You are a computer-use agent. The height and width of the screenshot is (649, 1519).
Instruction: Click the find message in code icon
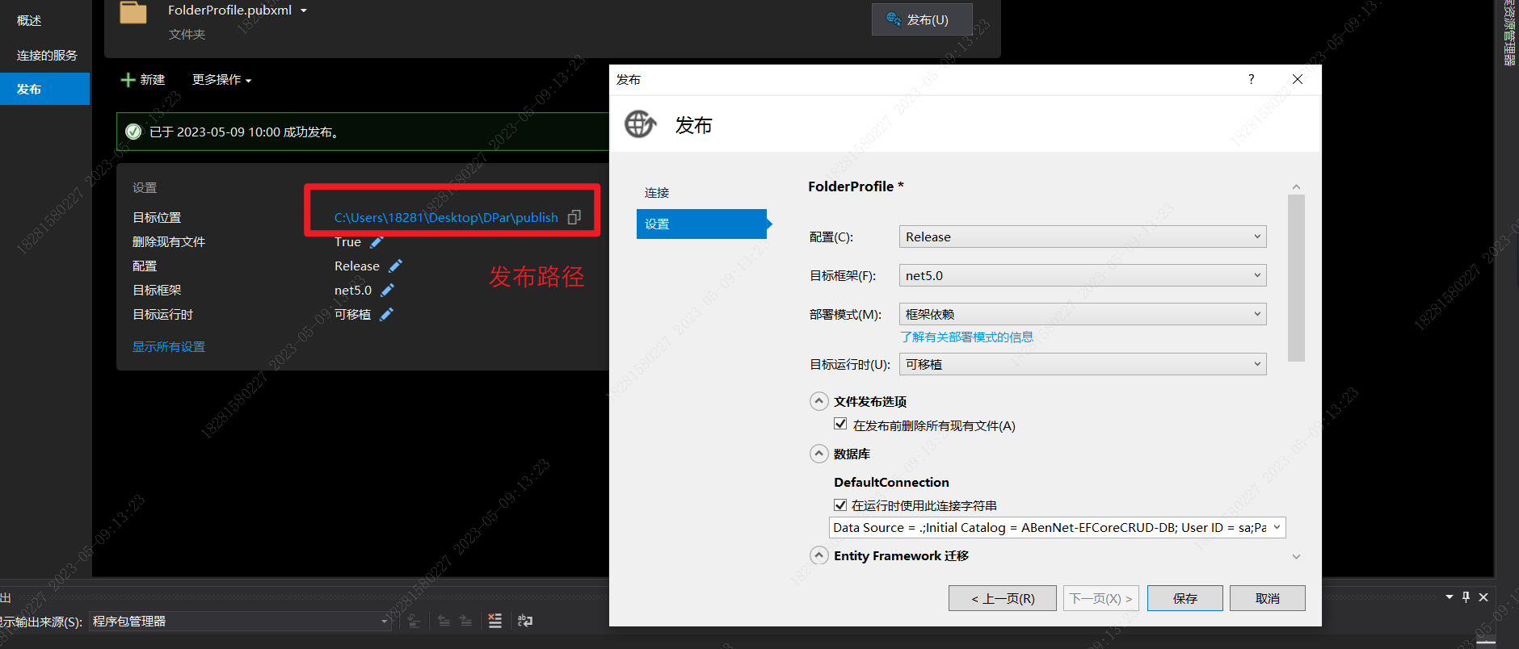tap(414, 621)
